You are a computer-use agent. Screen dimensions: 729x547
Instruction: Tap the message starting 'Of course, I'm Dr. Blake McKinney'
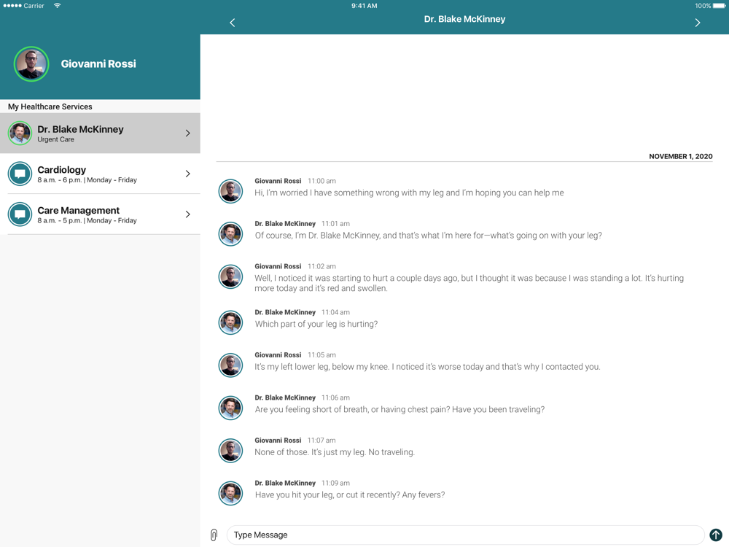tap(428, 236)
